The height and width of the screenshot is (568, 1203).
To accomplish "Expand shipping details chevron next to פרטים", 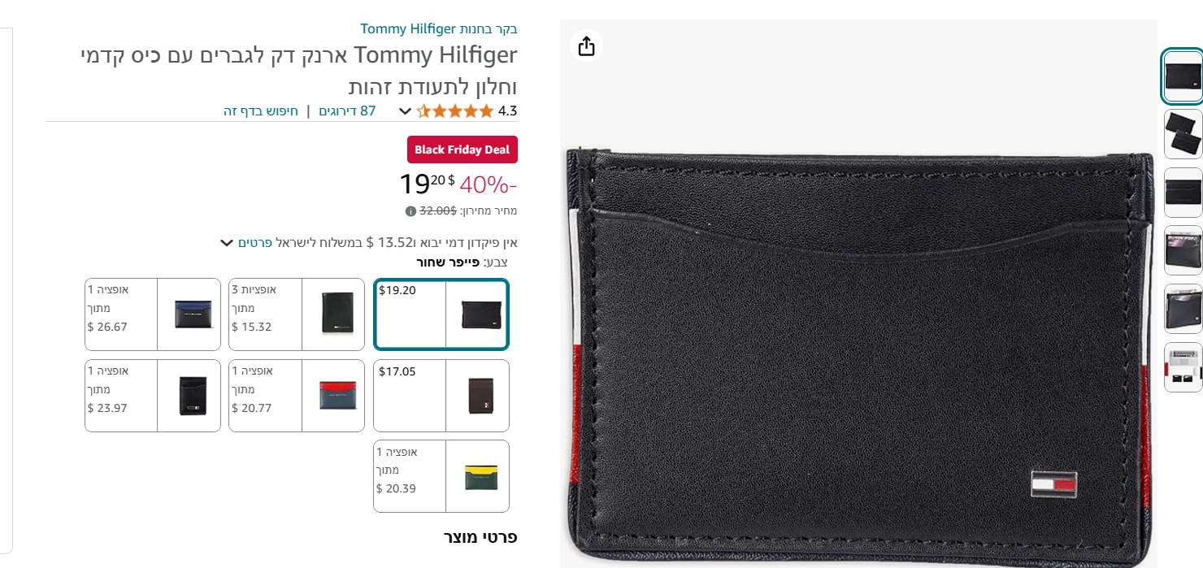I will pyautogui.click(x=227, y=243).
